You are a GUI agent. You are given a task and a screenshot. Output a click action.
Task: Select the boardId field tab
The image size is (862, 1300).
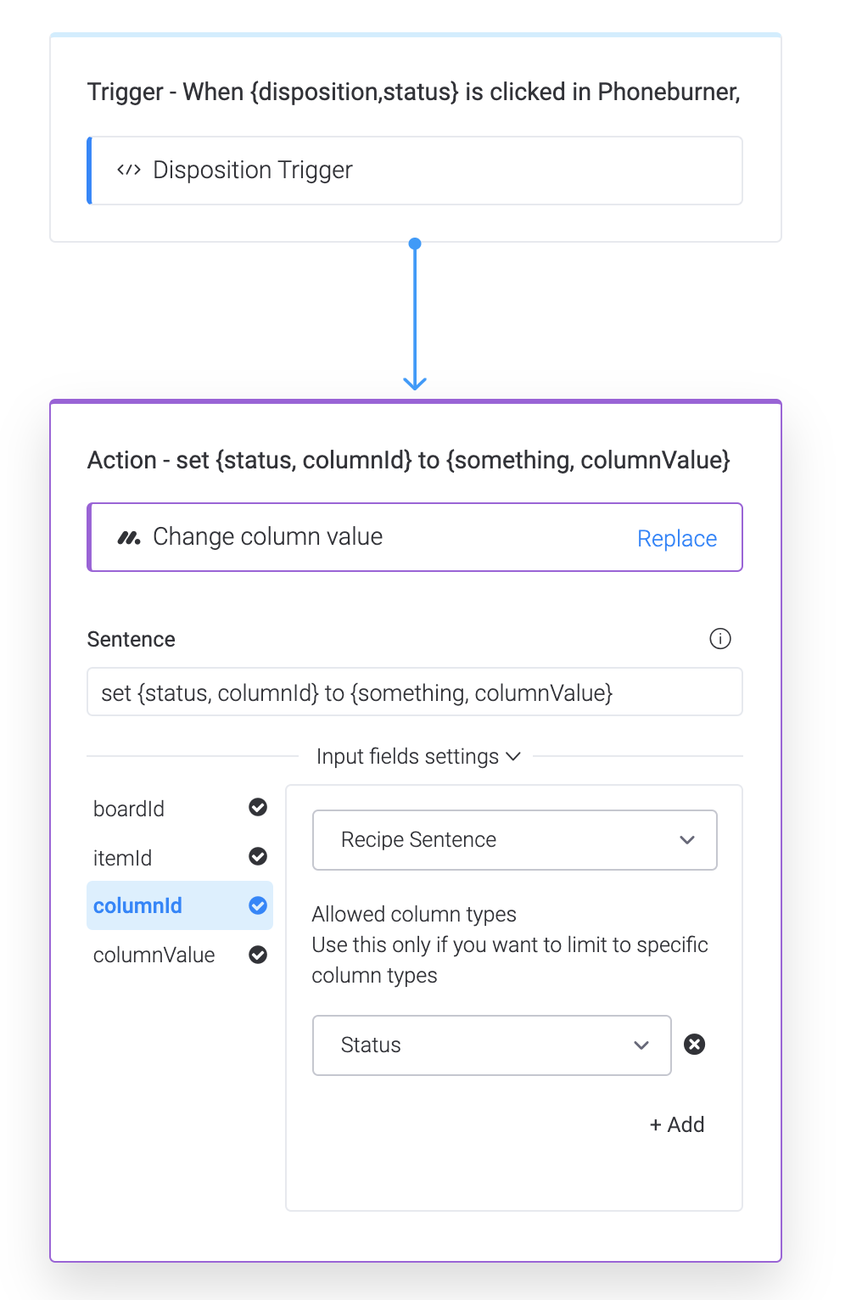[x=180, y=808]
